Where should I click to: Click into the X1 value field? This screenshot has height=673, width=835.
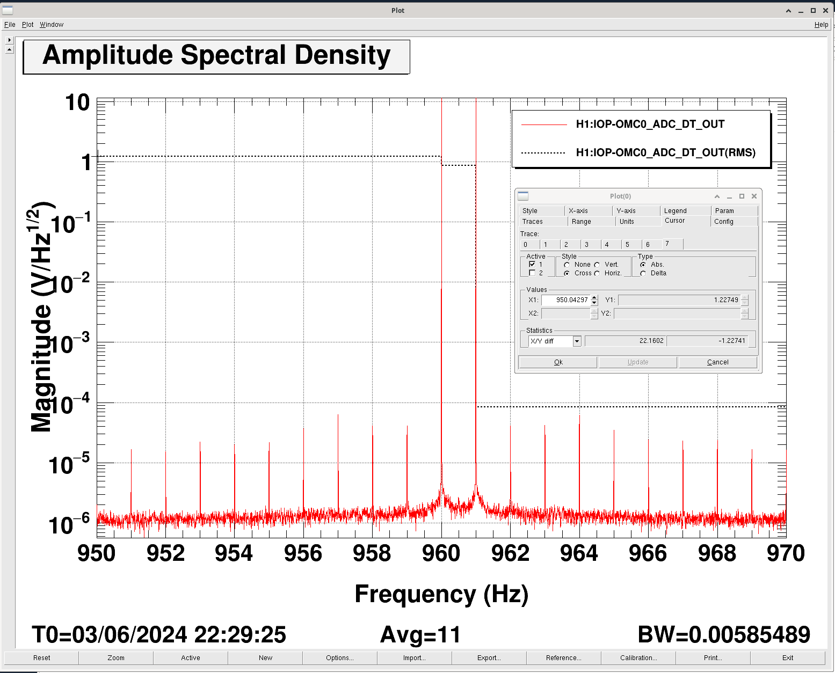[x=565, y=300]
